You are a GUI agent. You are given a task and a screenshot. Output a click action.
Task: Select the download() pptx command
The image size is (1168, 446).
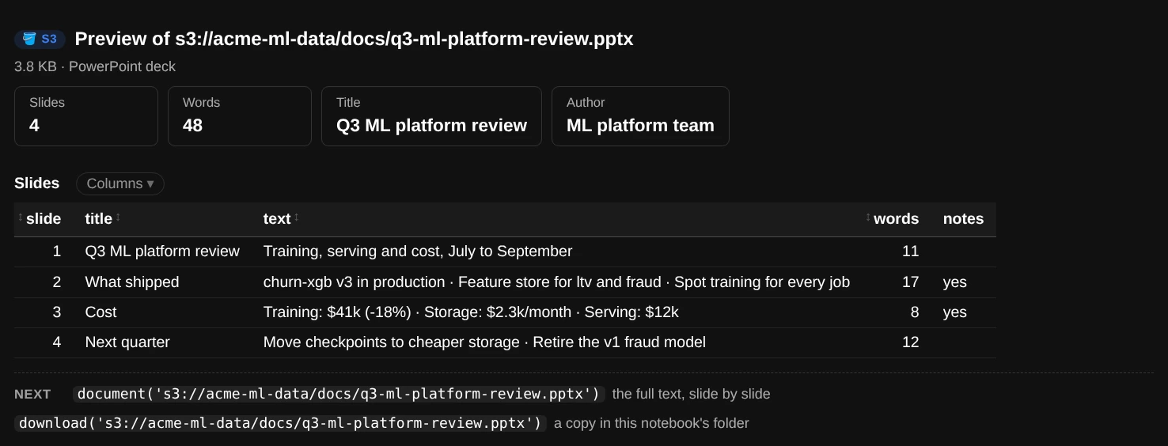point(280,423)
